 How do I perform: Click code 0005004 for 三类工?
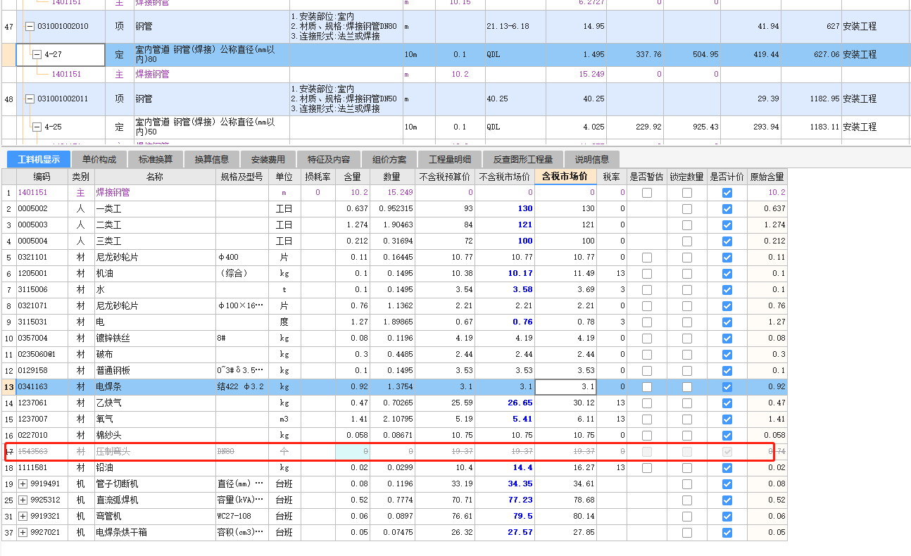[x=32, y=241]
